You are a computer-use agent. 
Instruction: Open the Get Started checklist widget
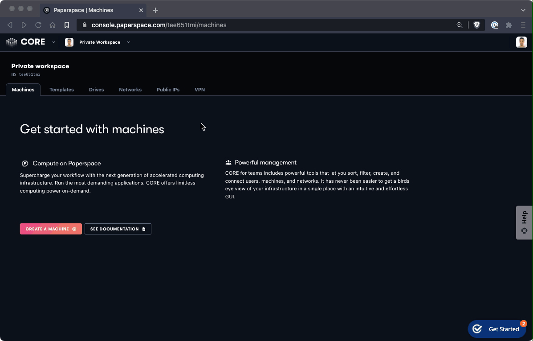pos(497,329)
